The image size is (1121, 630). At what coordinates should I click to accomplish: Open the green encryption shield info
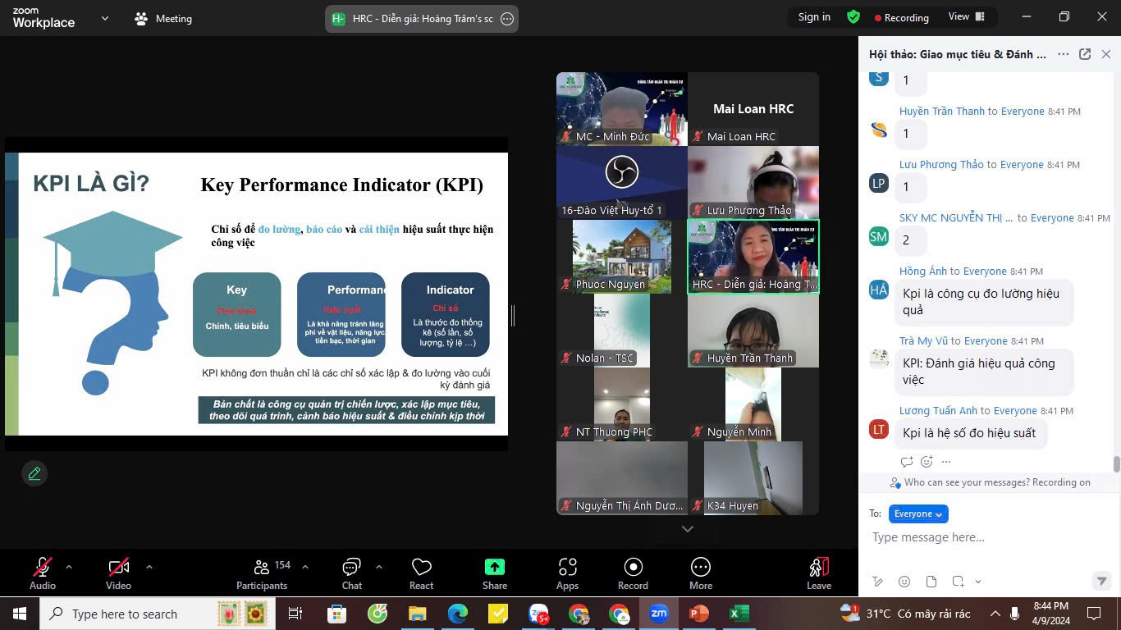click(853, 17)
